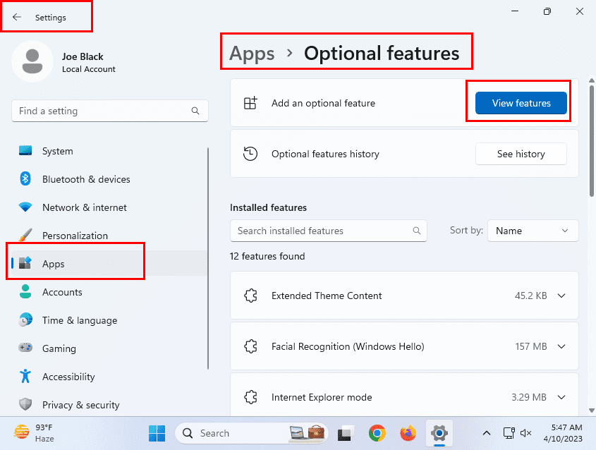Image resolution: width=596 pixels, height=450 pixels.
Task: Open Network & internet category
Action: [109, 207]
